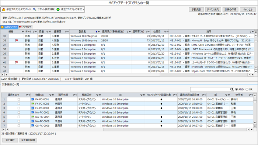The height and width of the screenshot is (145, 258).
Task: Click the active filter icon on 製品名 column
Action: (97, 31)
